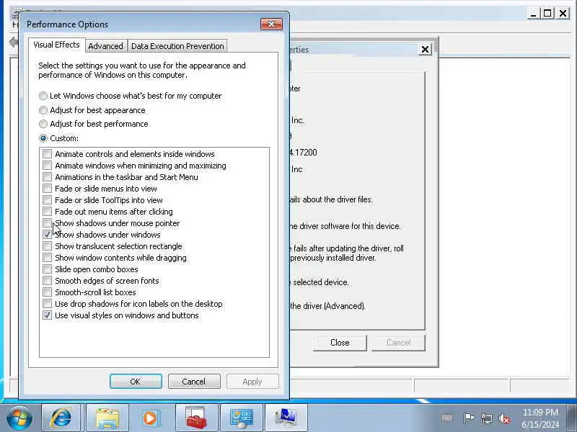Check Fade out menu items after clicking
Screen dimensions: 577x432
[47, 211]
